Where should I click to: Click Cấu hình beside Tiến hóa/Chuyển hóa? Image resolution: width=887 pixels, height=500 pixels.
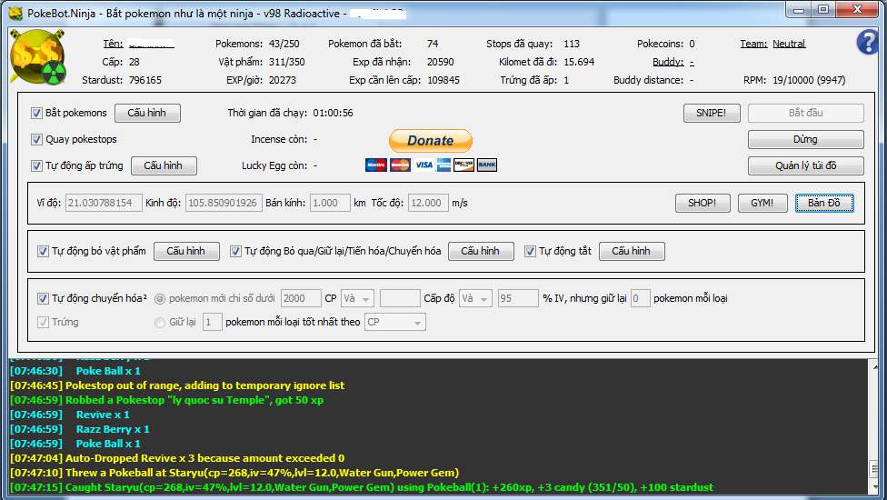tap(481, 251)
